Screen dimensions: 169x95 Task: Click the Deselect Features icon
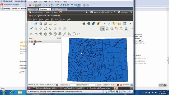[119, 23]
